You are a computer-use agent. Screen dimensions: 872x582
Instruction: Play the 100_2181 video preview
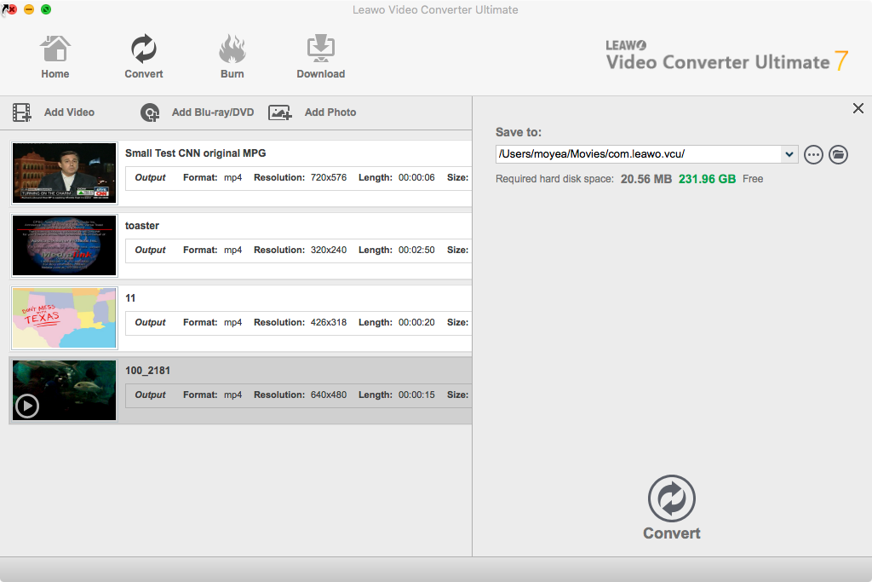[x=27, y=406]
